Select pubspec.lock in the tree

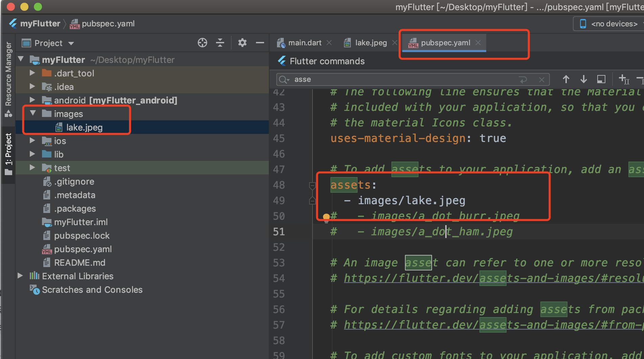tap(82, 236)
